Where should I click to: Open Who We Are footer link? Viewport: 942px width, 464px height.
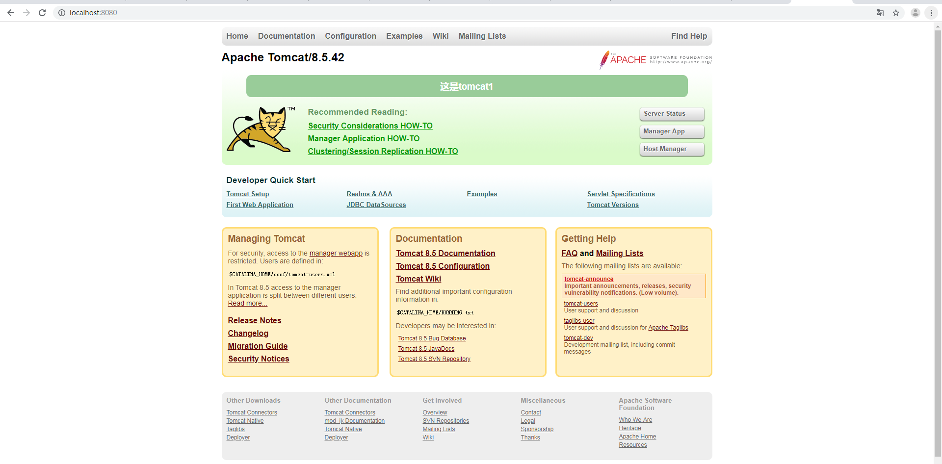635,420
